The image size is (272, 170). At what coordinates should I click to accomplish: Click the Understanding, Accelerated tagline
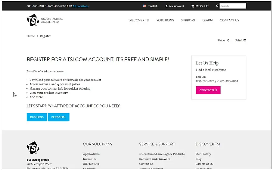click(x=52, y=20)
